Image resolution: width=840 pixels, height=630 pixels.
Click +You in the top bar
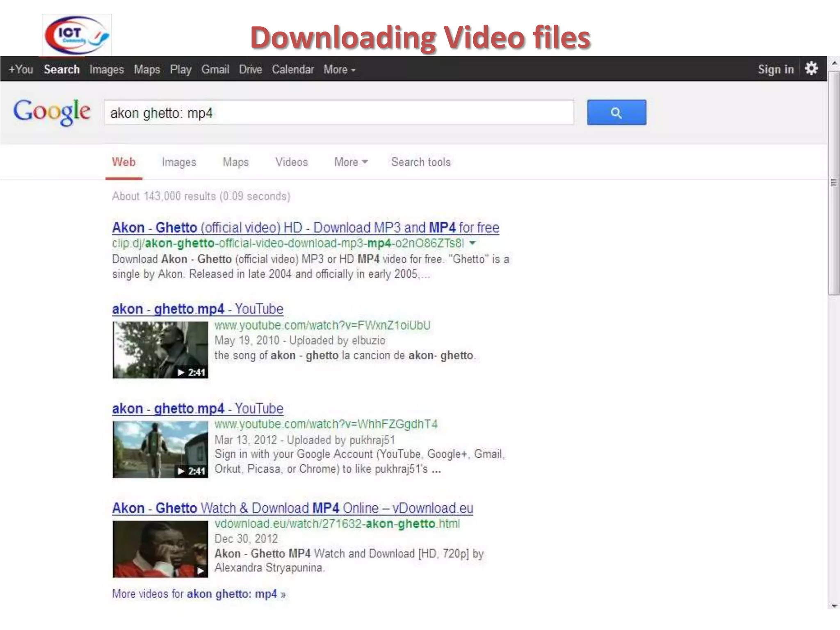point(21,69)
